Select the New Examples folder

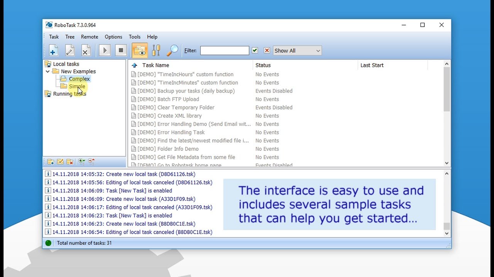tap(78, 72)
